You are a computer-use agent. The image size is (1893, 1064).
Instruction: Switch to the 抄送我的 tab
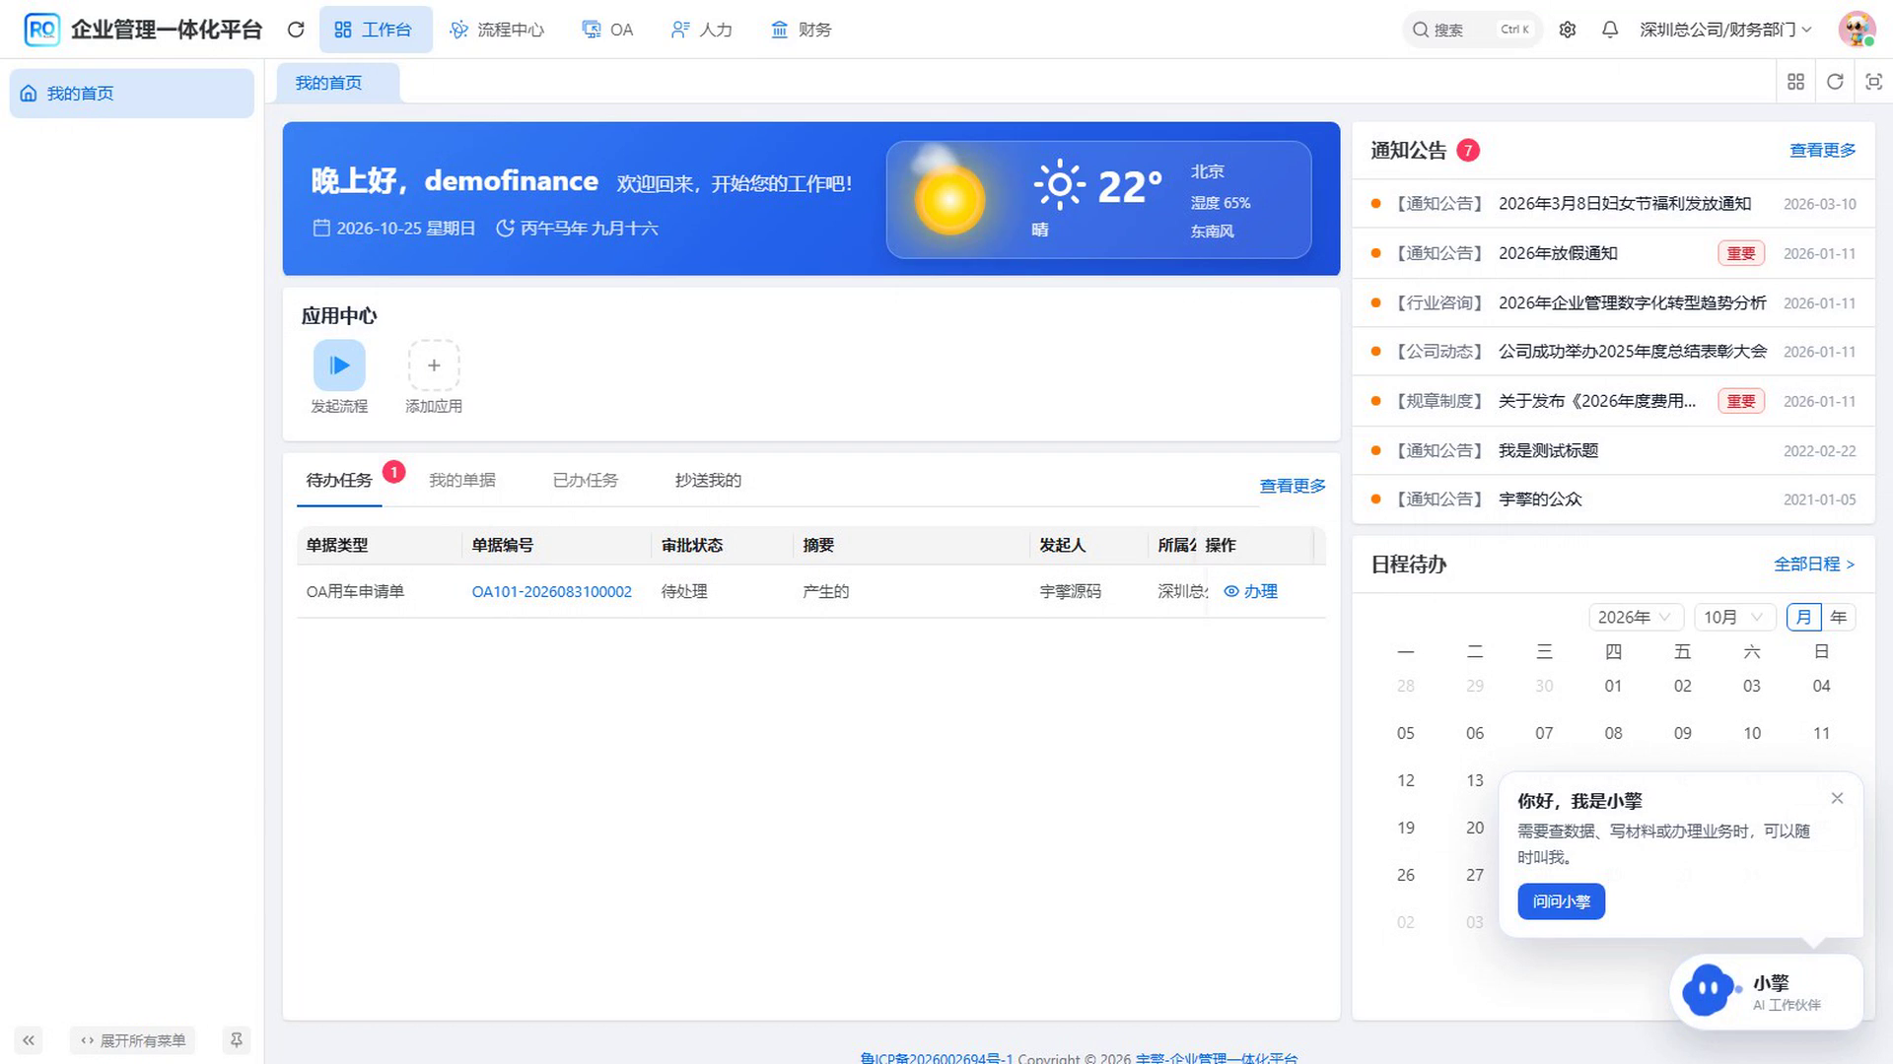pos(708,480)
